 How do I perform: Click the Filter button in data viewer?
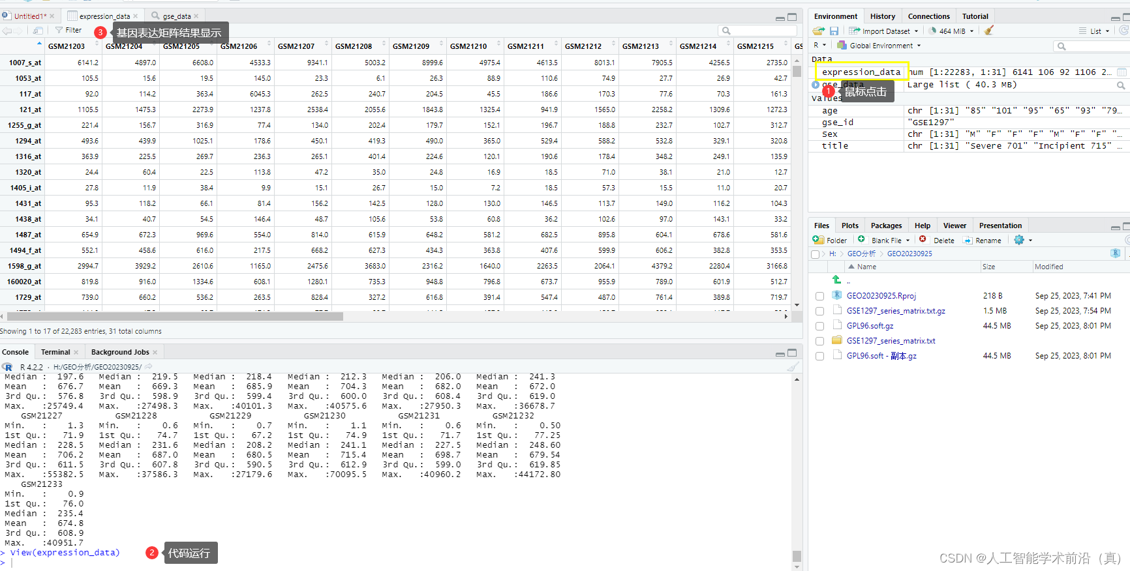point(69,30)
